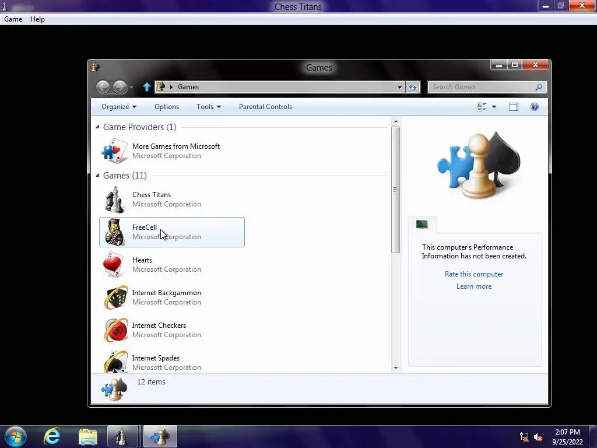Click the Chess Titans game icon
The width and height of the screenshot is (597, 448).
[115, 199]
